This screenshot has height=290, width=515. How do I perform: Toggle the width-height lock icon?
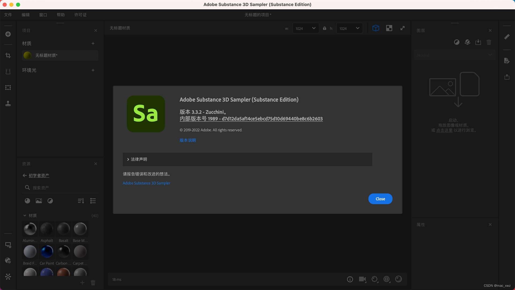pos(325,28)
